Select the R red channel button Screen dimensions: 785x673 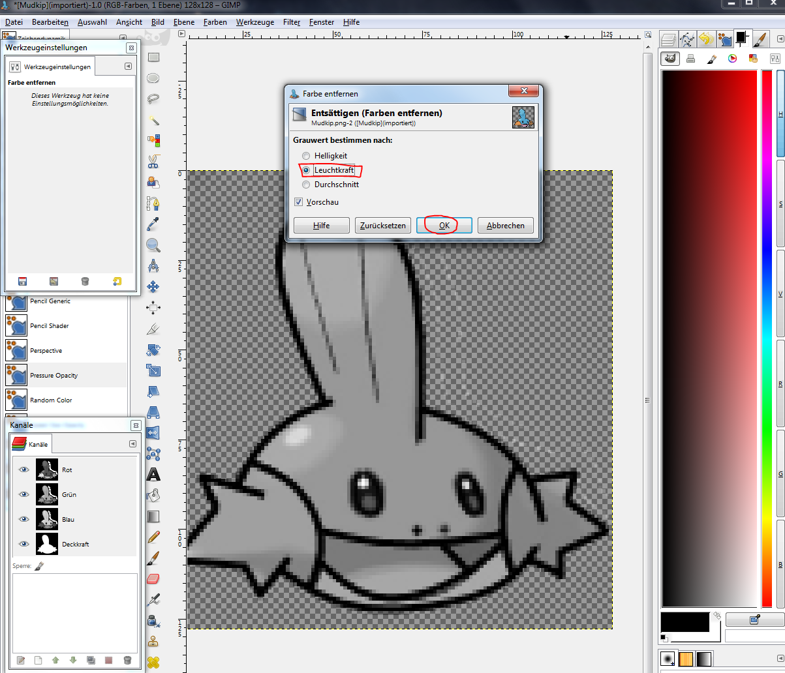[780, 384]
